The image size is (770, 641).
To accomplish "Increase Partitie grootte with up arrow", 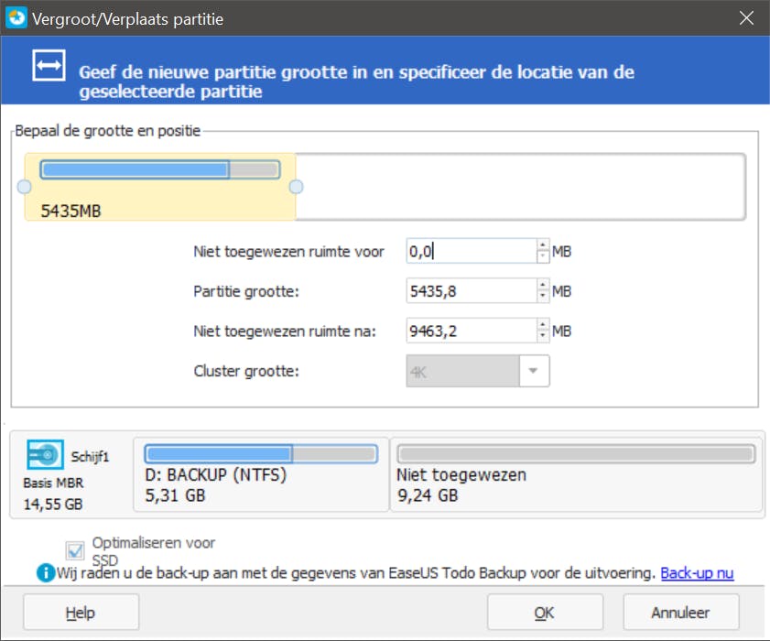I will (543, 285).
